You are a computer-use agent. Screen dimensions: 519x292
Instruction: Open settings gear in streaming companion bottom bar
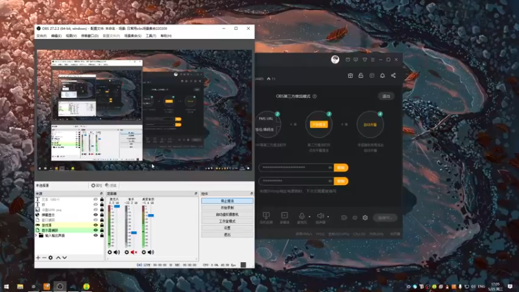365,218
